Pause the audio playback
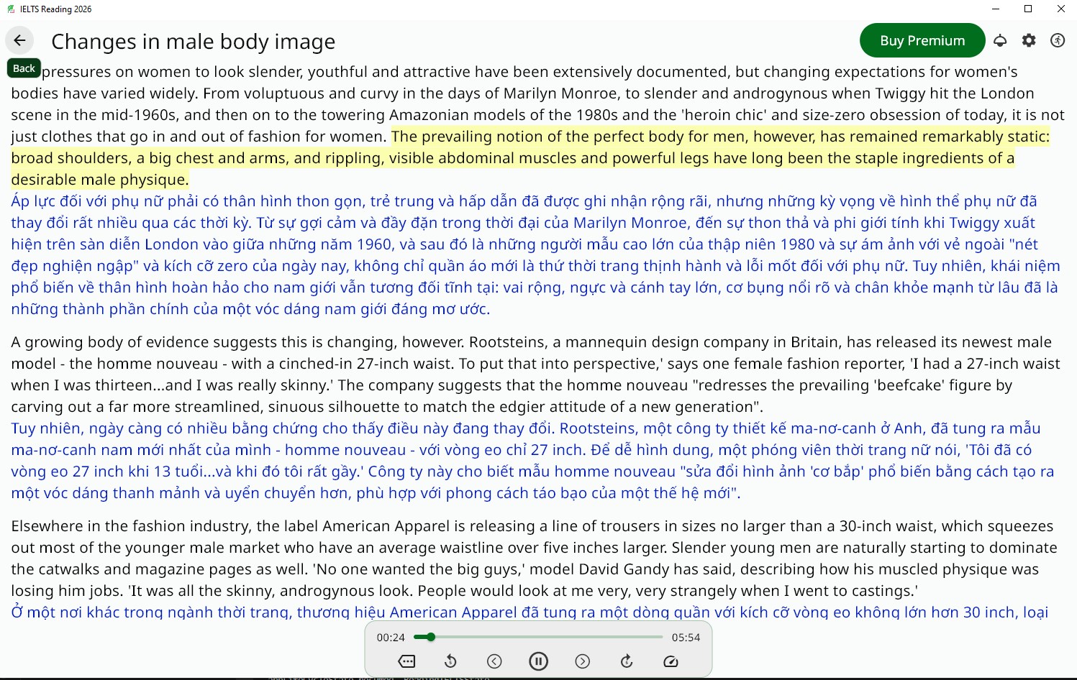1077x680 pixels. pos(538,661)
